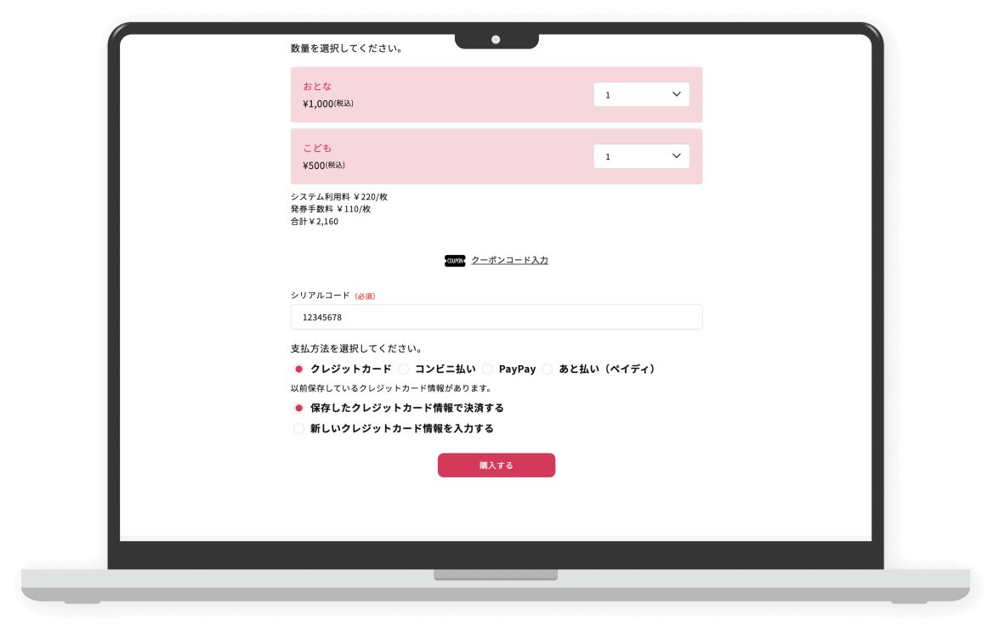Select the クレジットカード payment radio button
Screen dimensions: 999x632
point(299,370)
